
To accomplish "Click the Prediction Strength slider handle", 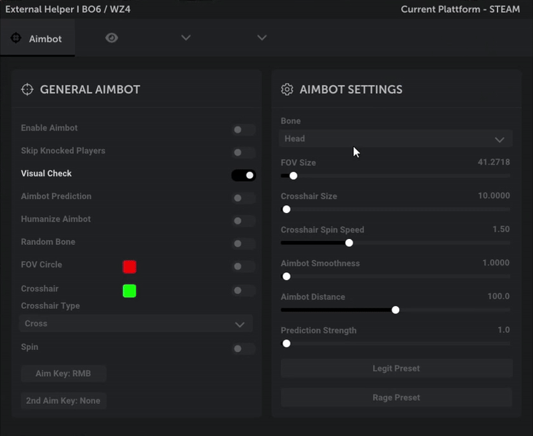I will click(x=286, y=343).
